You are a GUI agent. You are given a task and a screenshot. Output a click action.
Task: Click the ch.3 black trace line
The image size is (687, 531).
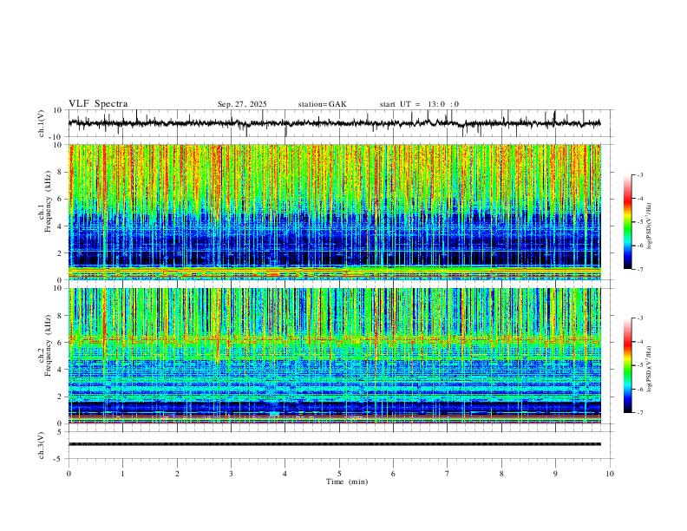(x=334, y=444)
